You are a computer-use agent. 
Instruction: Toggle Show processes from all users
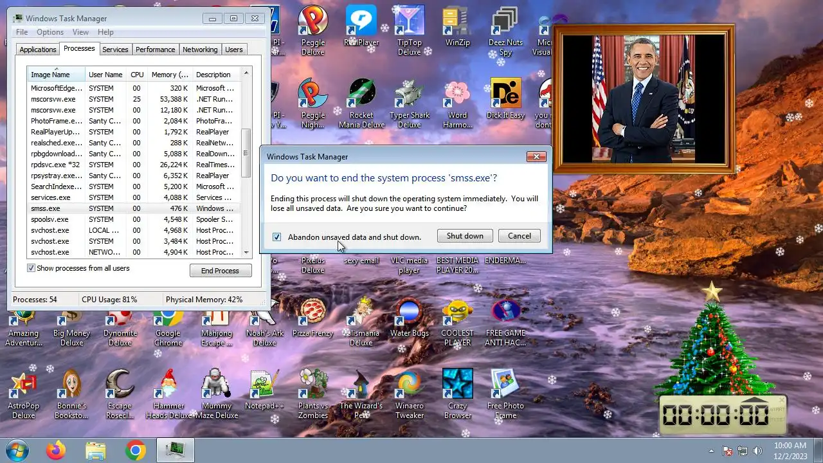coord(31,268)
